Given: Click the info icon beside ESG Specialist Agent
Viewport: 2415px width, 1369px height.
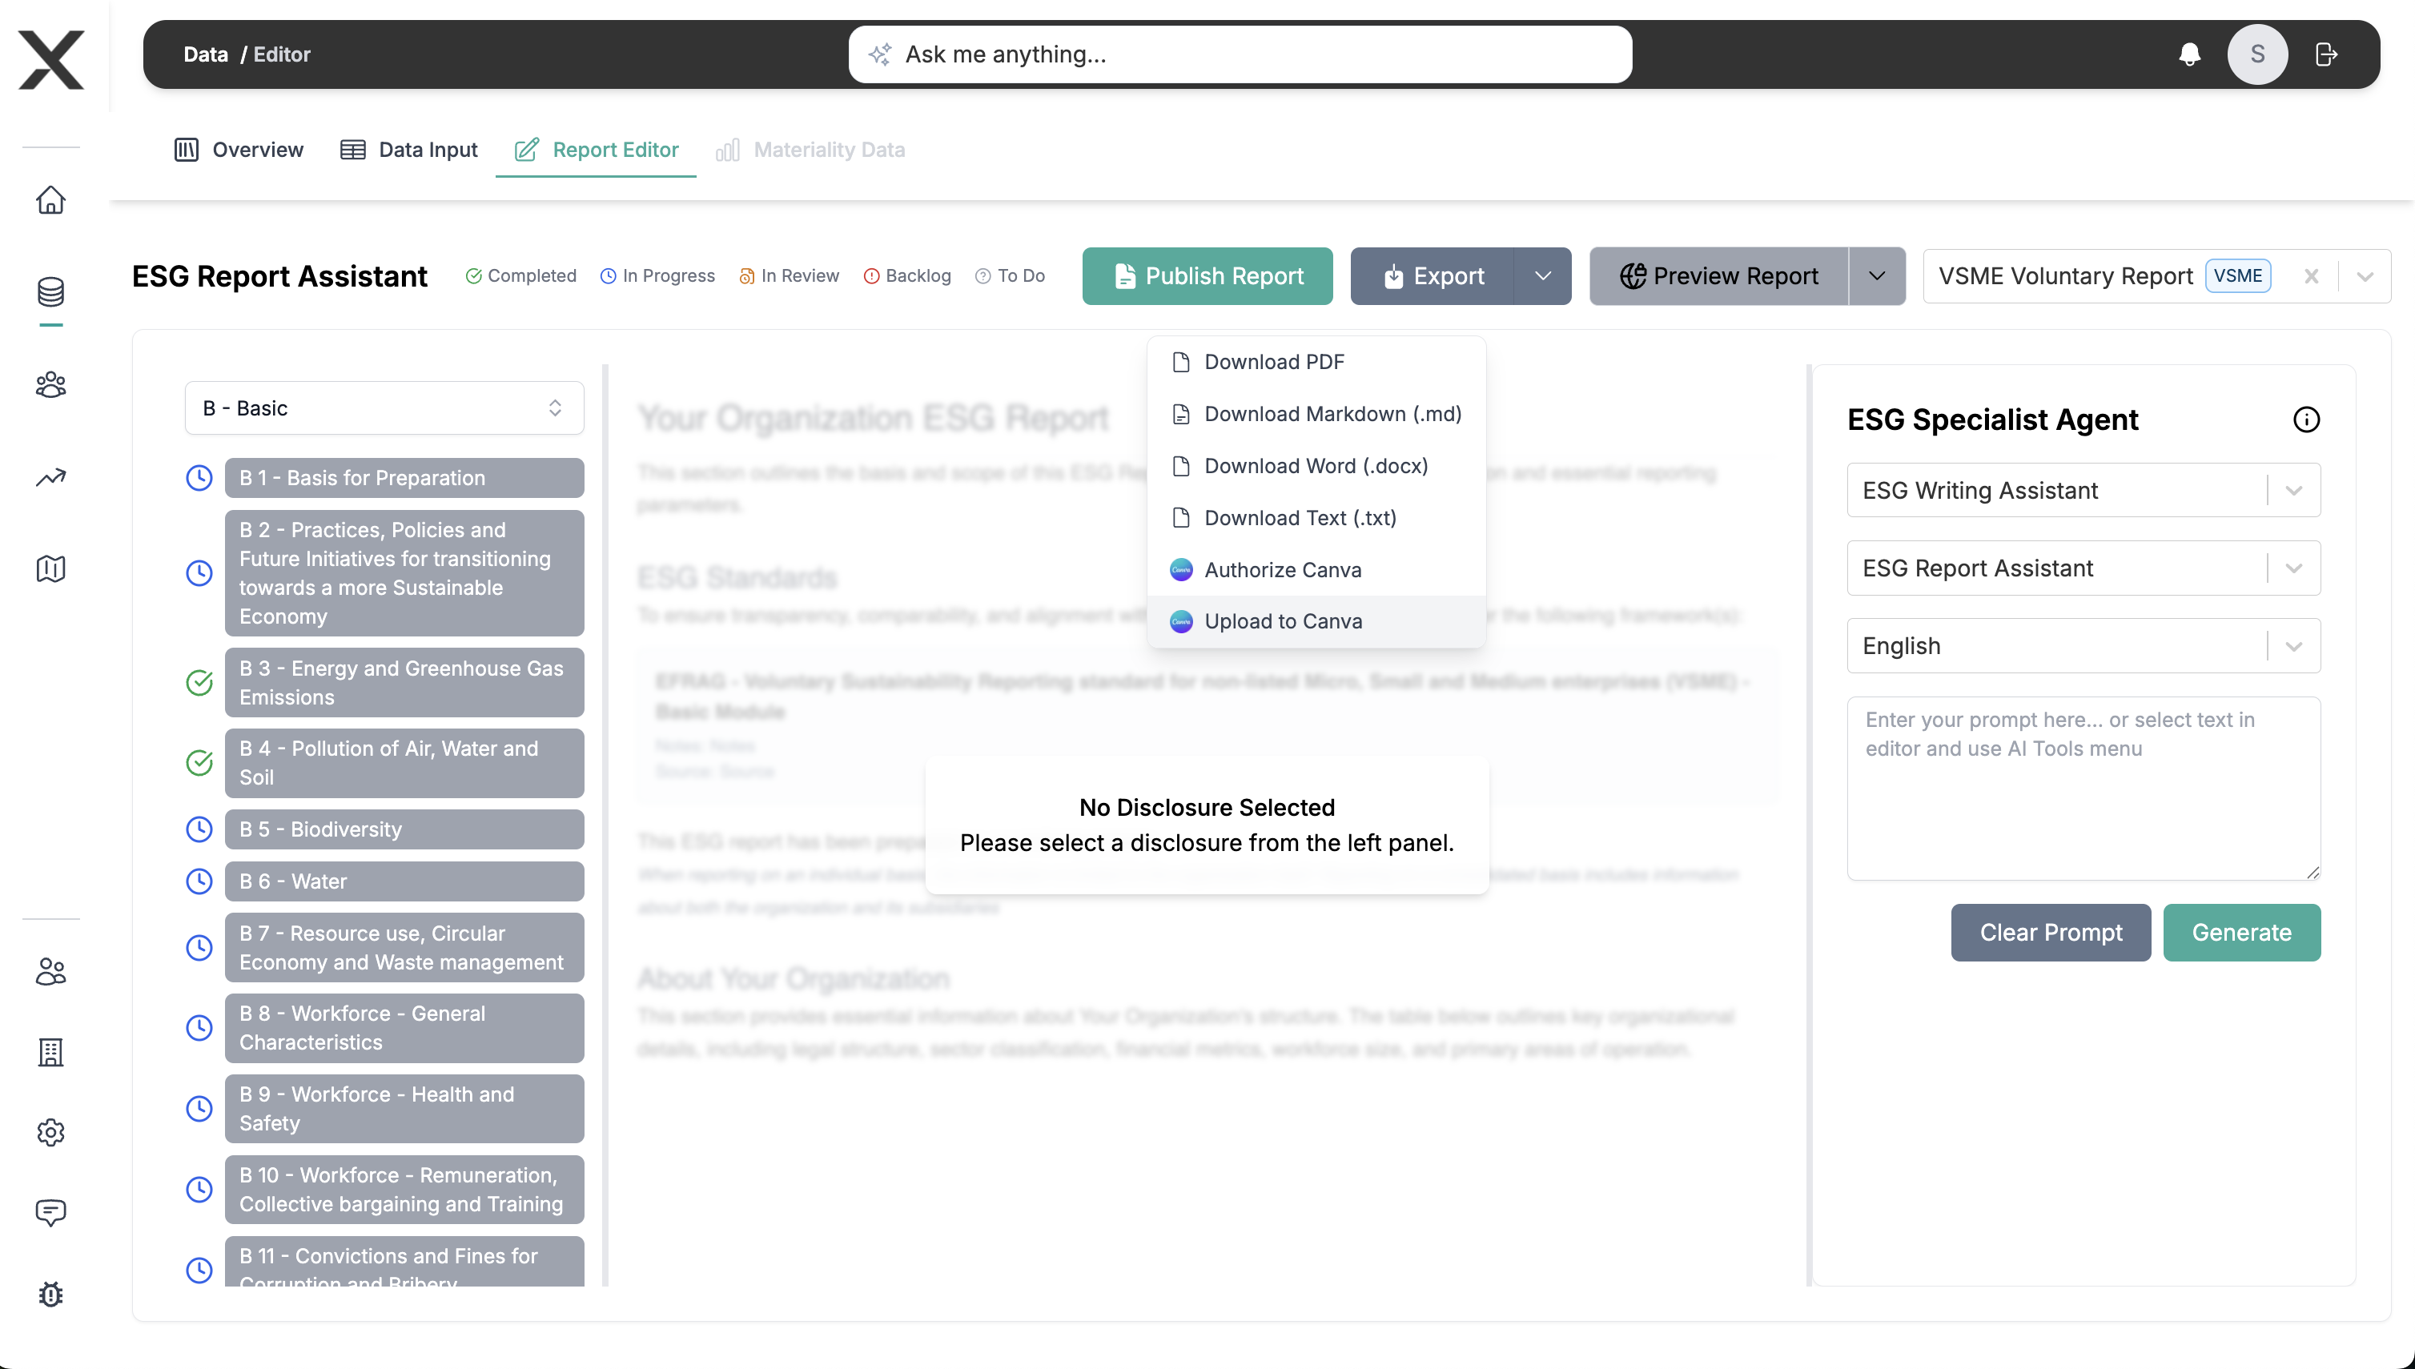Looking at the screenshot, I should click(2306, 420).
